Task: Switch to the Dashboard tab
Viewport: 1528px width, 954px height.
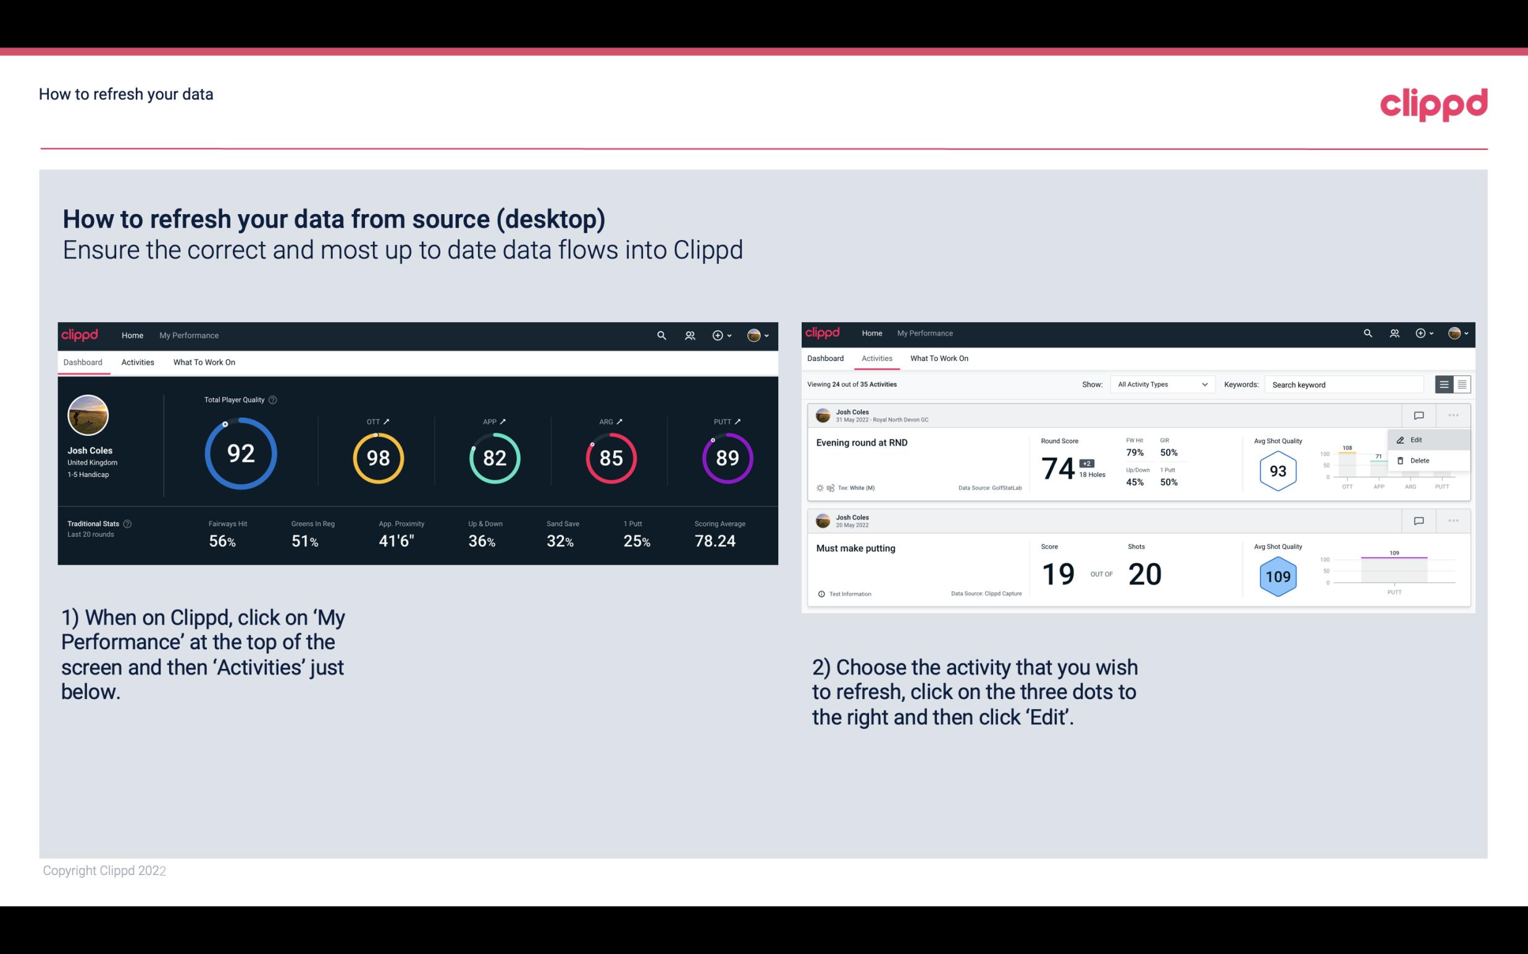Action: (827, 359)
